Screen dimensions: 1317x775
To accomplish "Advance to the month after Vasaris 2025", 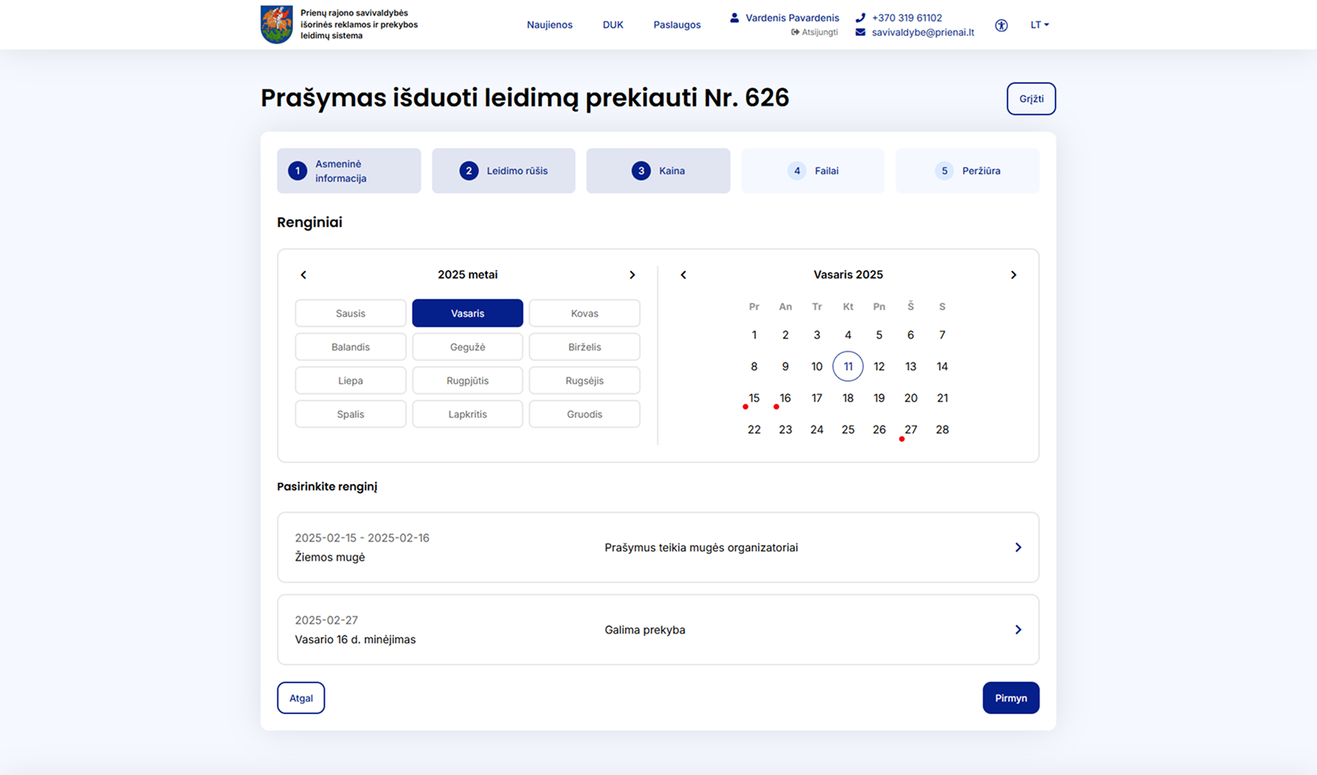I will (1013, 275).
